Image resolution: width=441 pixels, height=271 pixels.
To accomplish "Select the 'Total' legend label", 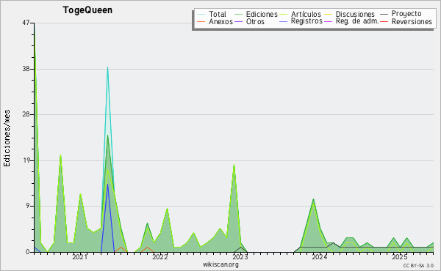I will click(x=218, y=15).
